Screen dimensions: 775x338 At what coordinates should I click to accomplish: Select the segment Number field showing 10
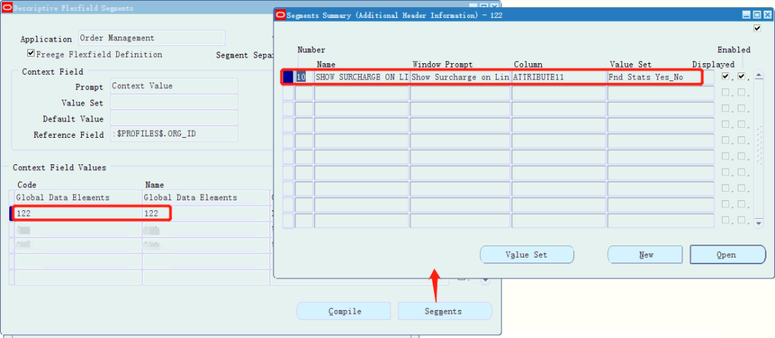pyautogui.click(x=304, y=77)
